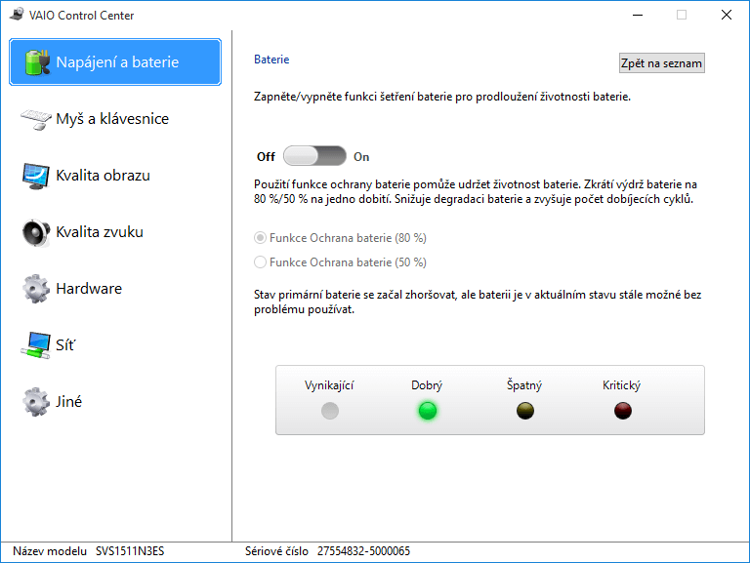The image size is (750, 563).
Task: Click the dark yellow Špatný status indicator
Action: coord(525,411)
